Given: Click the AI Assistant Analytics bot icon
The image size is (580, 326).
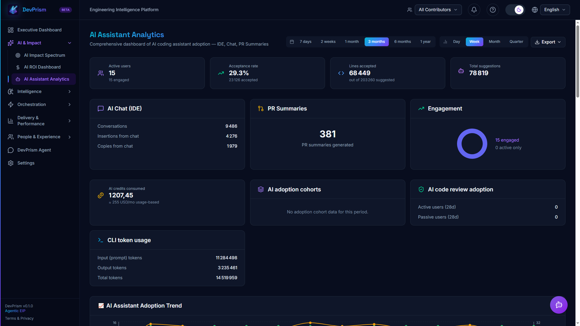Looking at the screenshot, I should click(18, 79).
